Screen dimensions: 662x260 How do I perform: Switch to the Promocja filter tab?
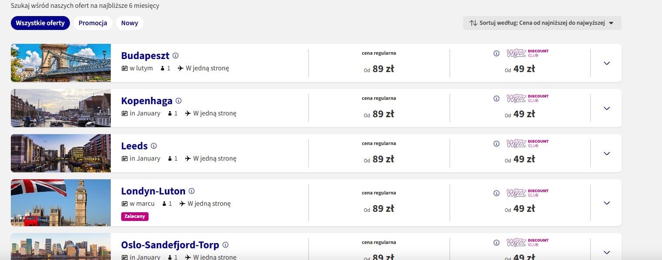[x=93, y=23]
